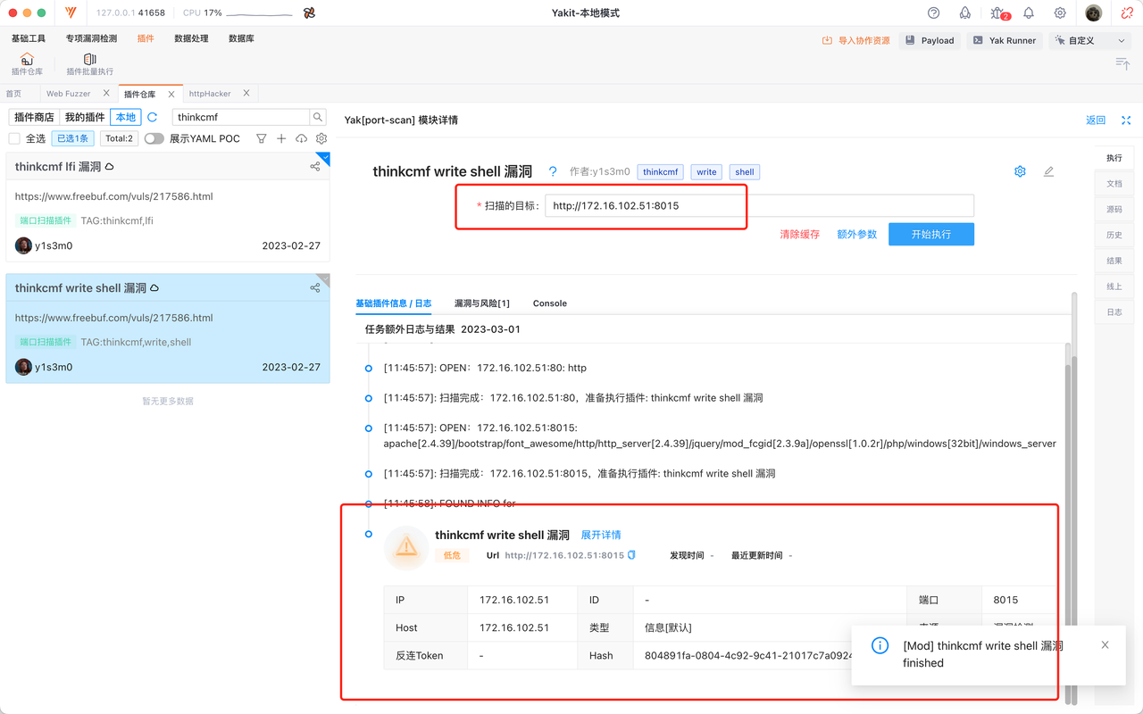1143x714 pixels.
Task: Click the 导入协作资源 import button
Action: (x=856, y=40)
